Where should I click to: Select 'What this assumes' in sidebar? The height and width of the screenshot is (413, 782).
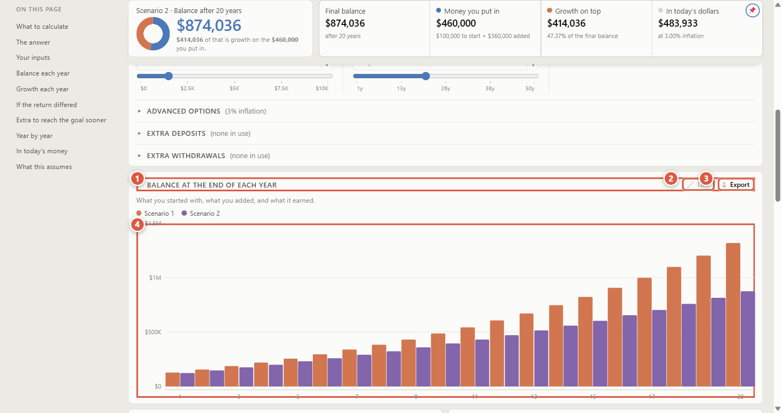pyautogui.click(x=44, y=167)
